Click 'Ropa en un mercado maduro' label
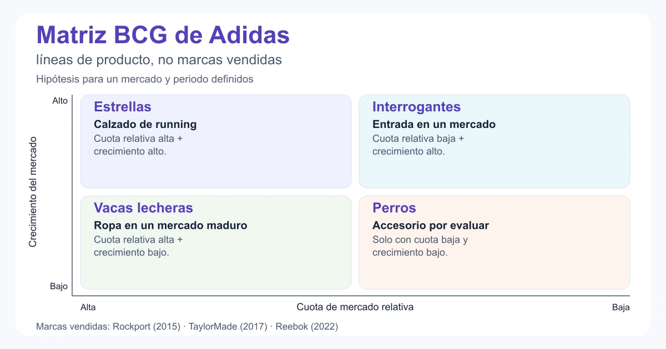The image size is (666, 349). tap(170, 225)
